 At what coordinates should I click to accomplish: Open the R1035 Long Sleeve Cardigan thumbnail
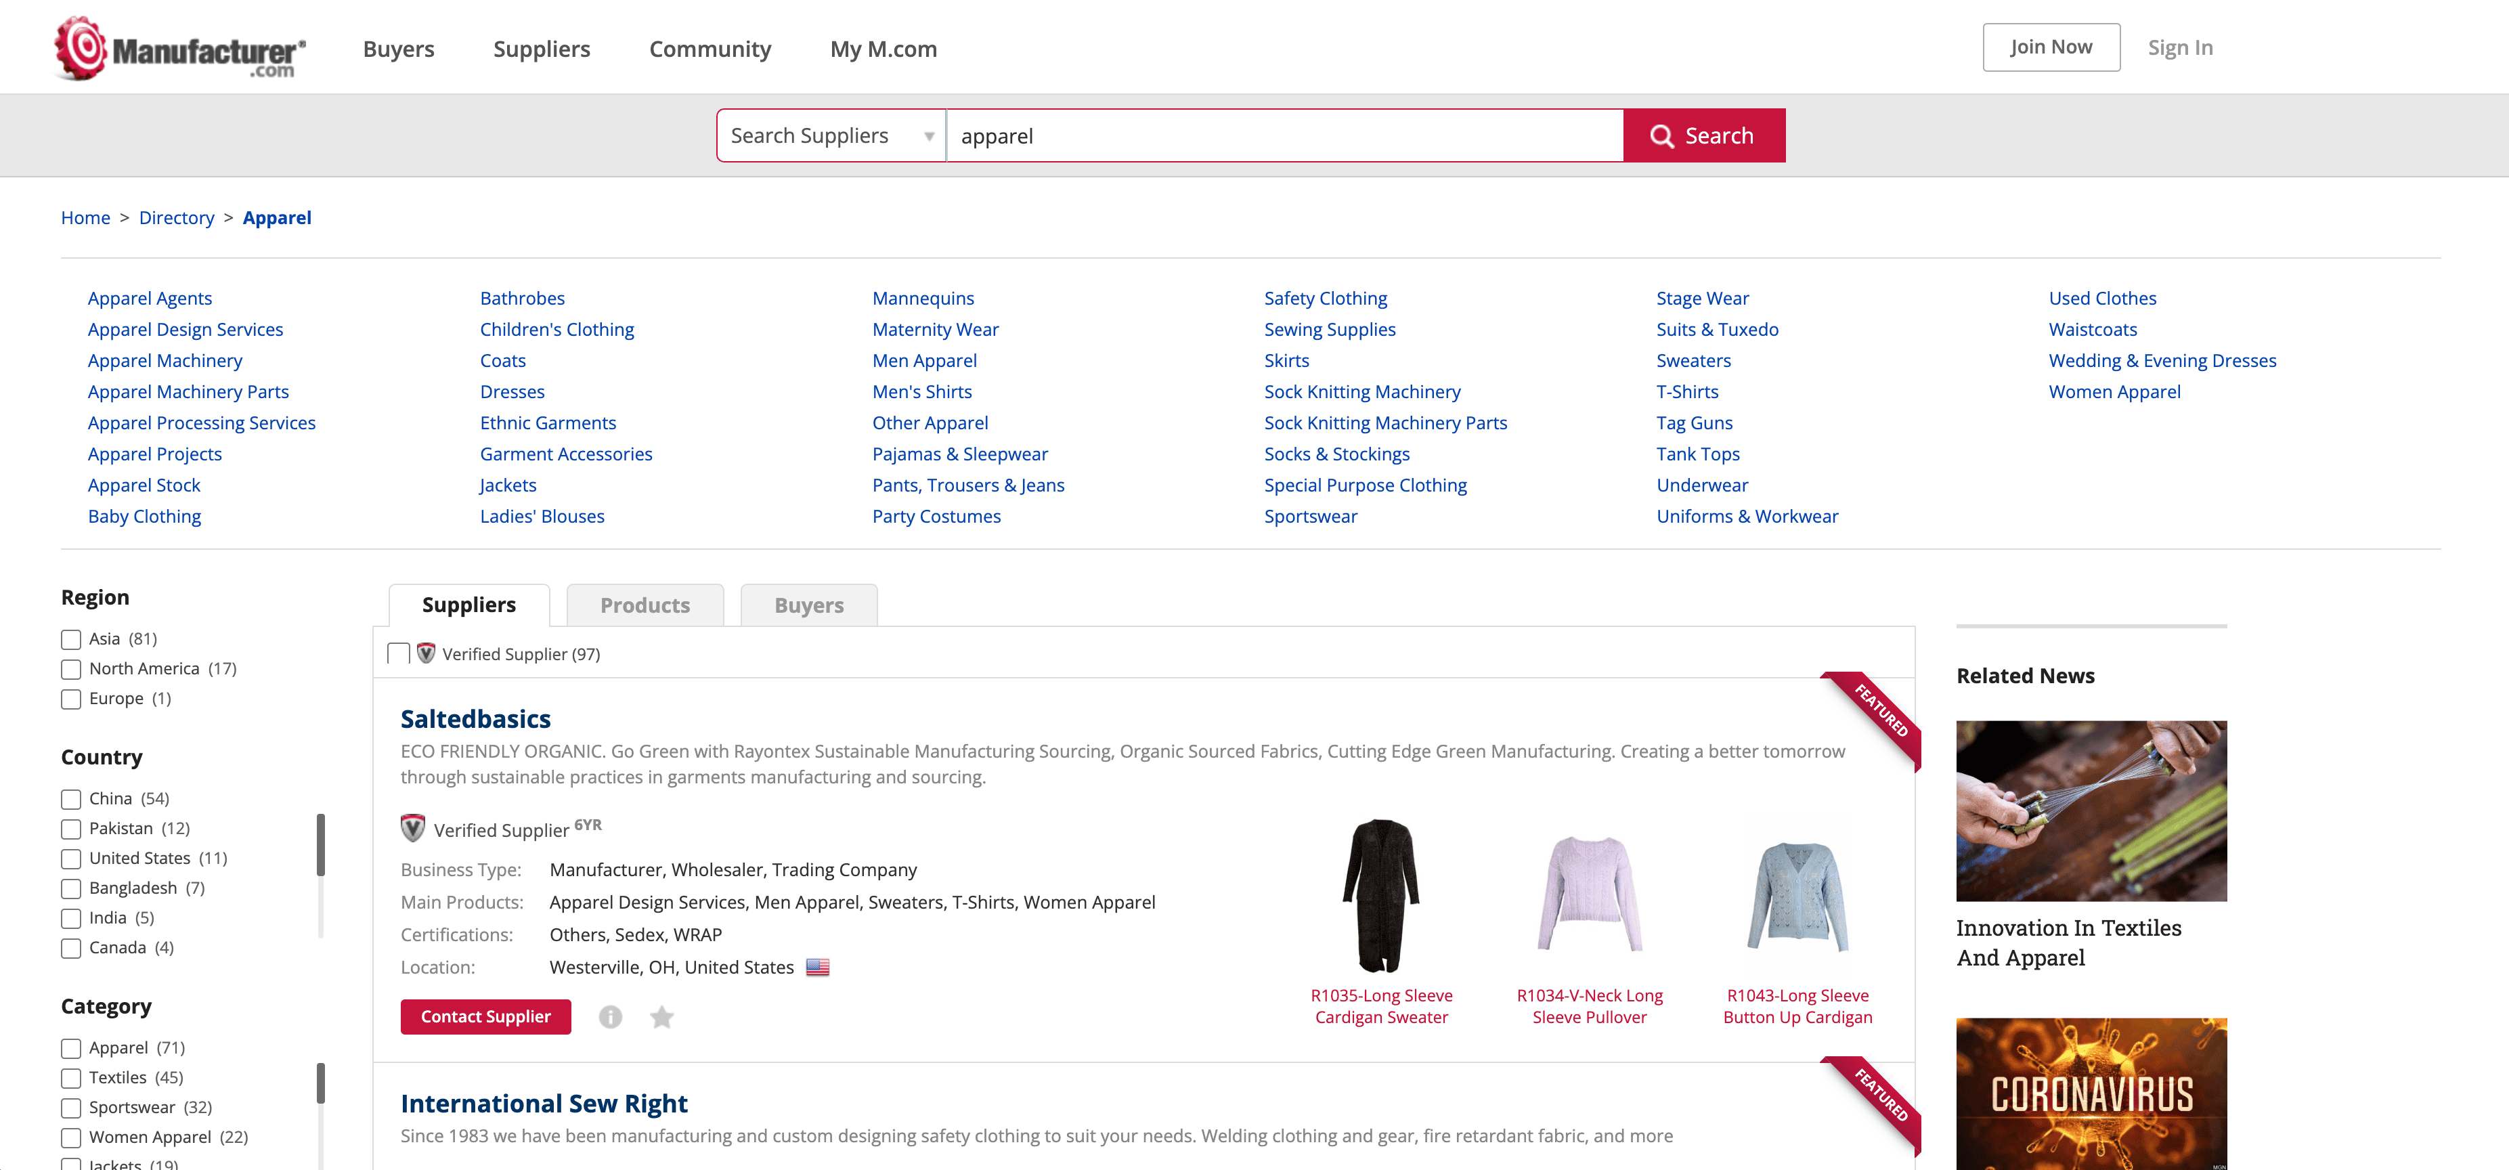click(1380, 894)
